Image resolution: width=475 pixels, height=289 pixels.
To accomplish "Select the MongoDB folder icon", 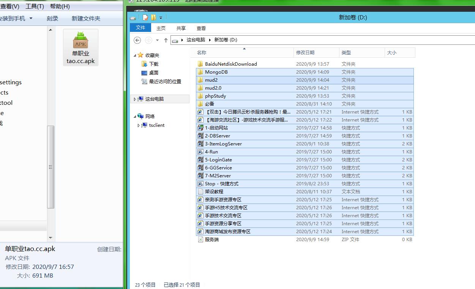I will pos(200,72).
